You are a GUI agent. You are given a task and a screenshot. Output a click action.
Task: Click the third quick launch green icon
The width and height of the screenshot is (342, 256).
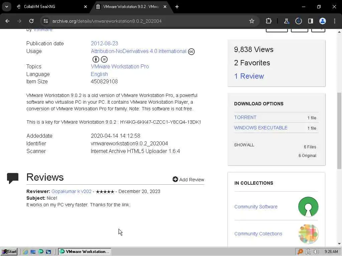tap(40, 252)
